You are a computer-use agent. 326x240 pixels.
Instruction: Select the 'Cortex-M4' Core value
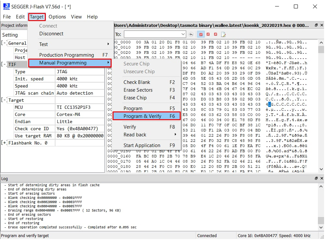pos(80,114)
